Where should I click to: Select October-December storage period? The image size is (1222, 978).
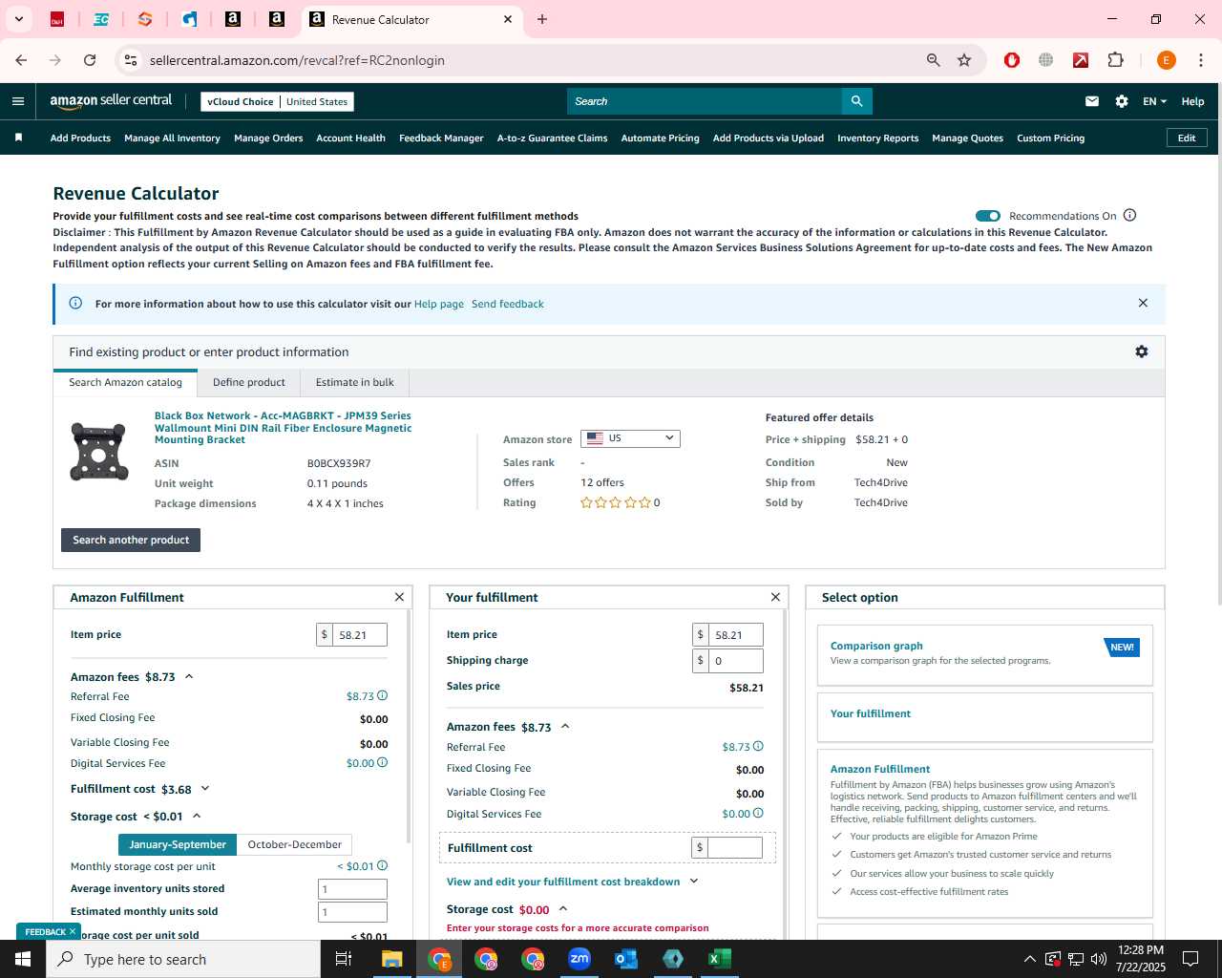pos(294,844)
